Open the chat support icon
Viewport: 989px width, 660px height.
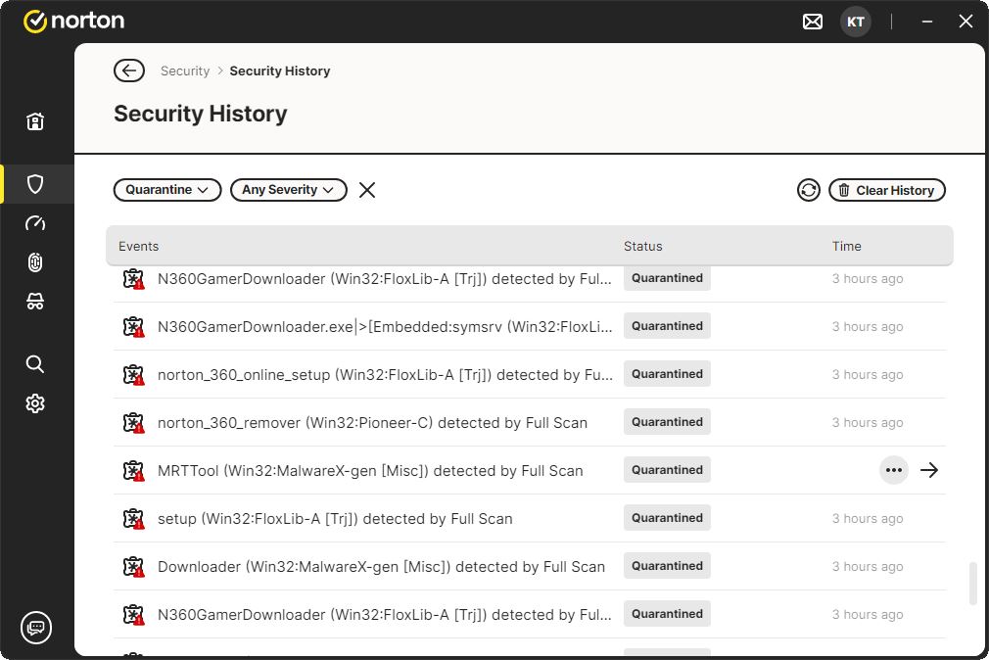tap(36, 627)
